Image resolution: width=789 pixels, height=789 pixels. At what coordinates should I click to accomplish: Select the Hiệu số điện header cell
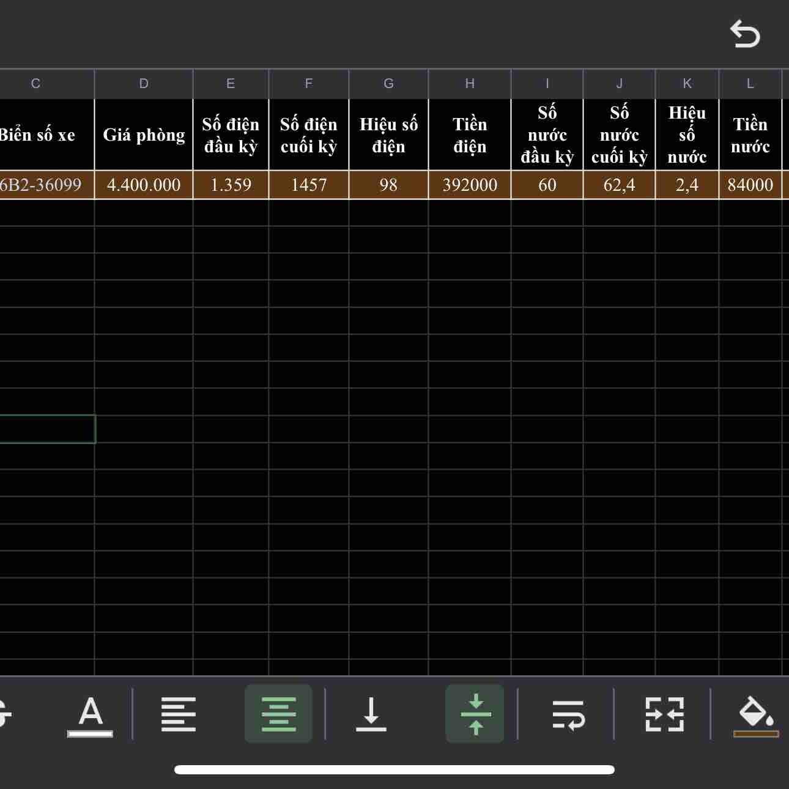388,135
